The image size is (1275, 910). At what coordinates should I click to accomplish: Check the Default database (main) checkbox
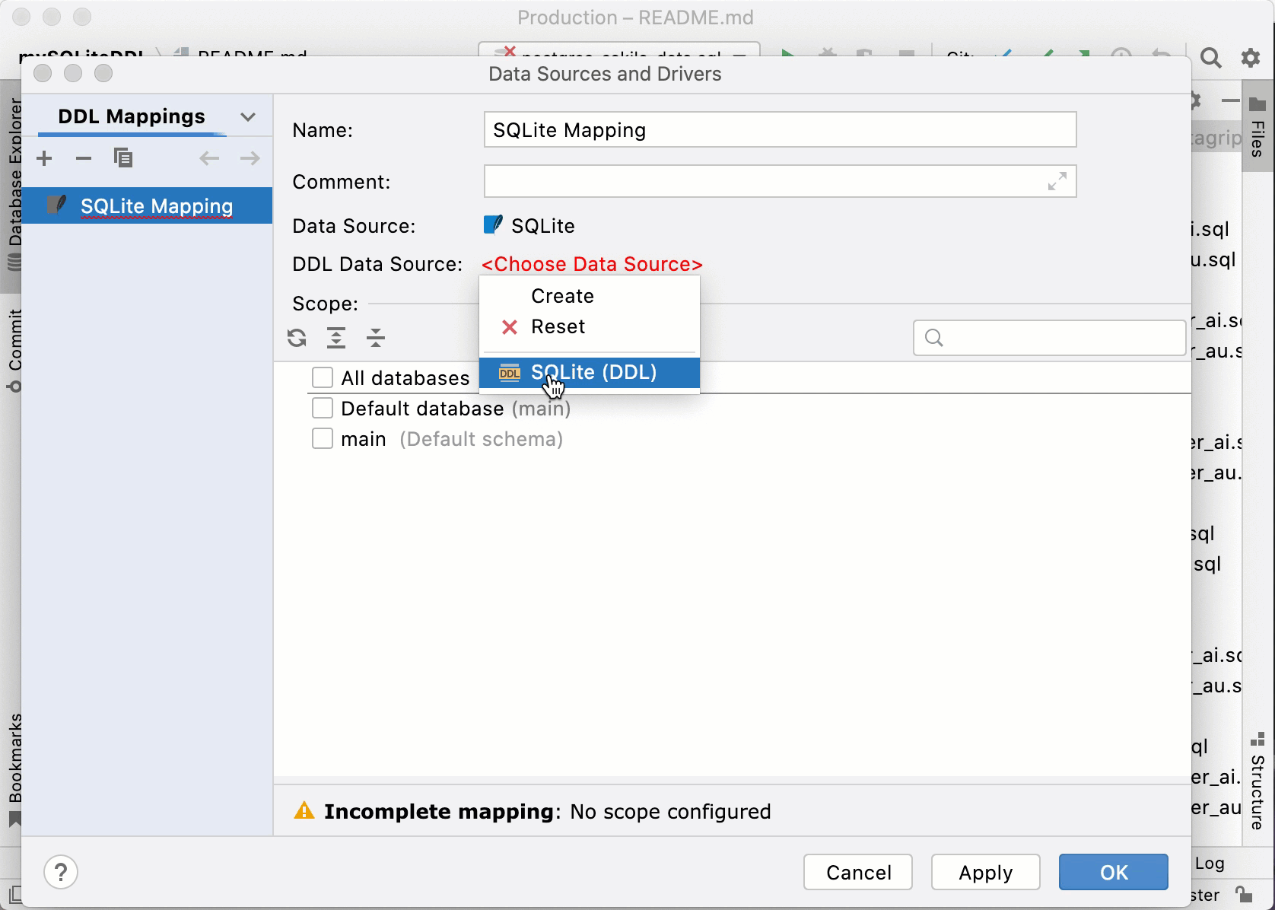coord(323,408)
